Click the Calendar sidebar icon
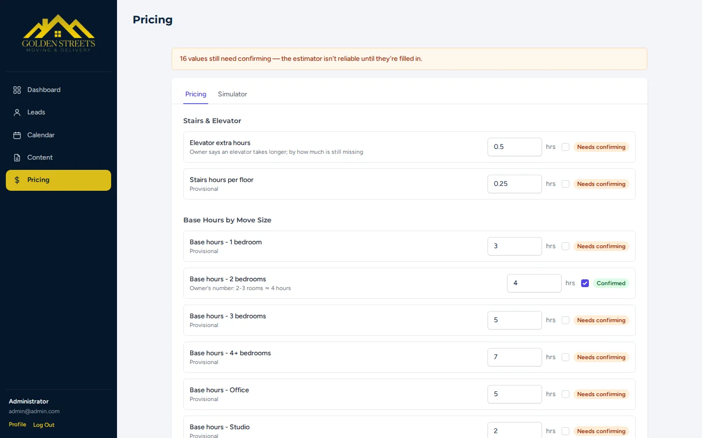This screenshot has width=702, height=438. click(x=17, y=135)
